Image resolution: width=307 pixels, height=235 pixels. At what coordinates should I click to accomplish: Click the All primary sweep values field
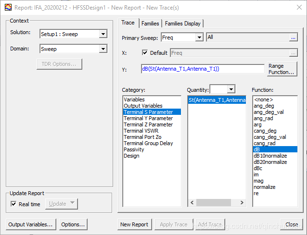tap(248, 37)
